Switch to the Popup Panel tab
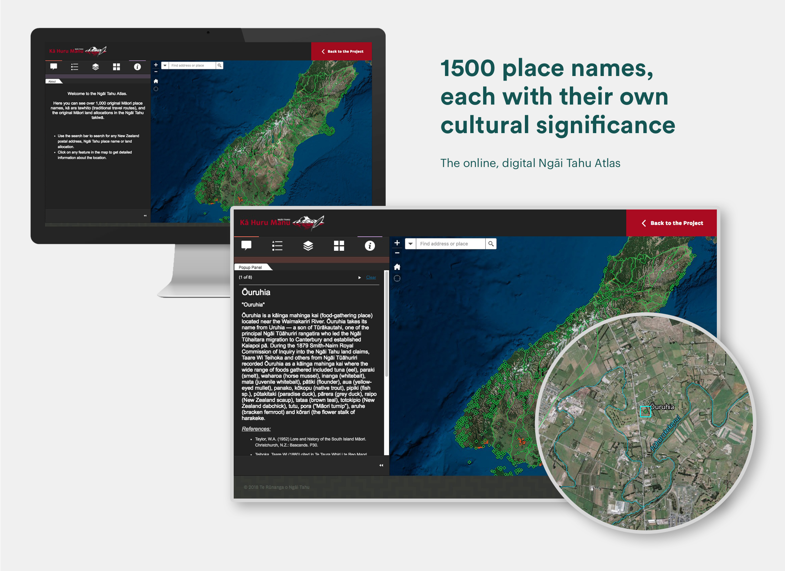This screenshot has width=785, height=571. pyautogui.click(x=250, y=267)
